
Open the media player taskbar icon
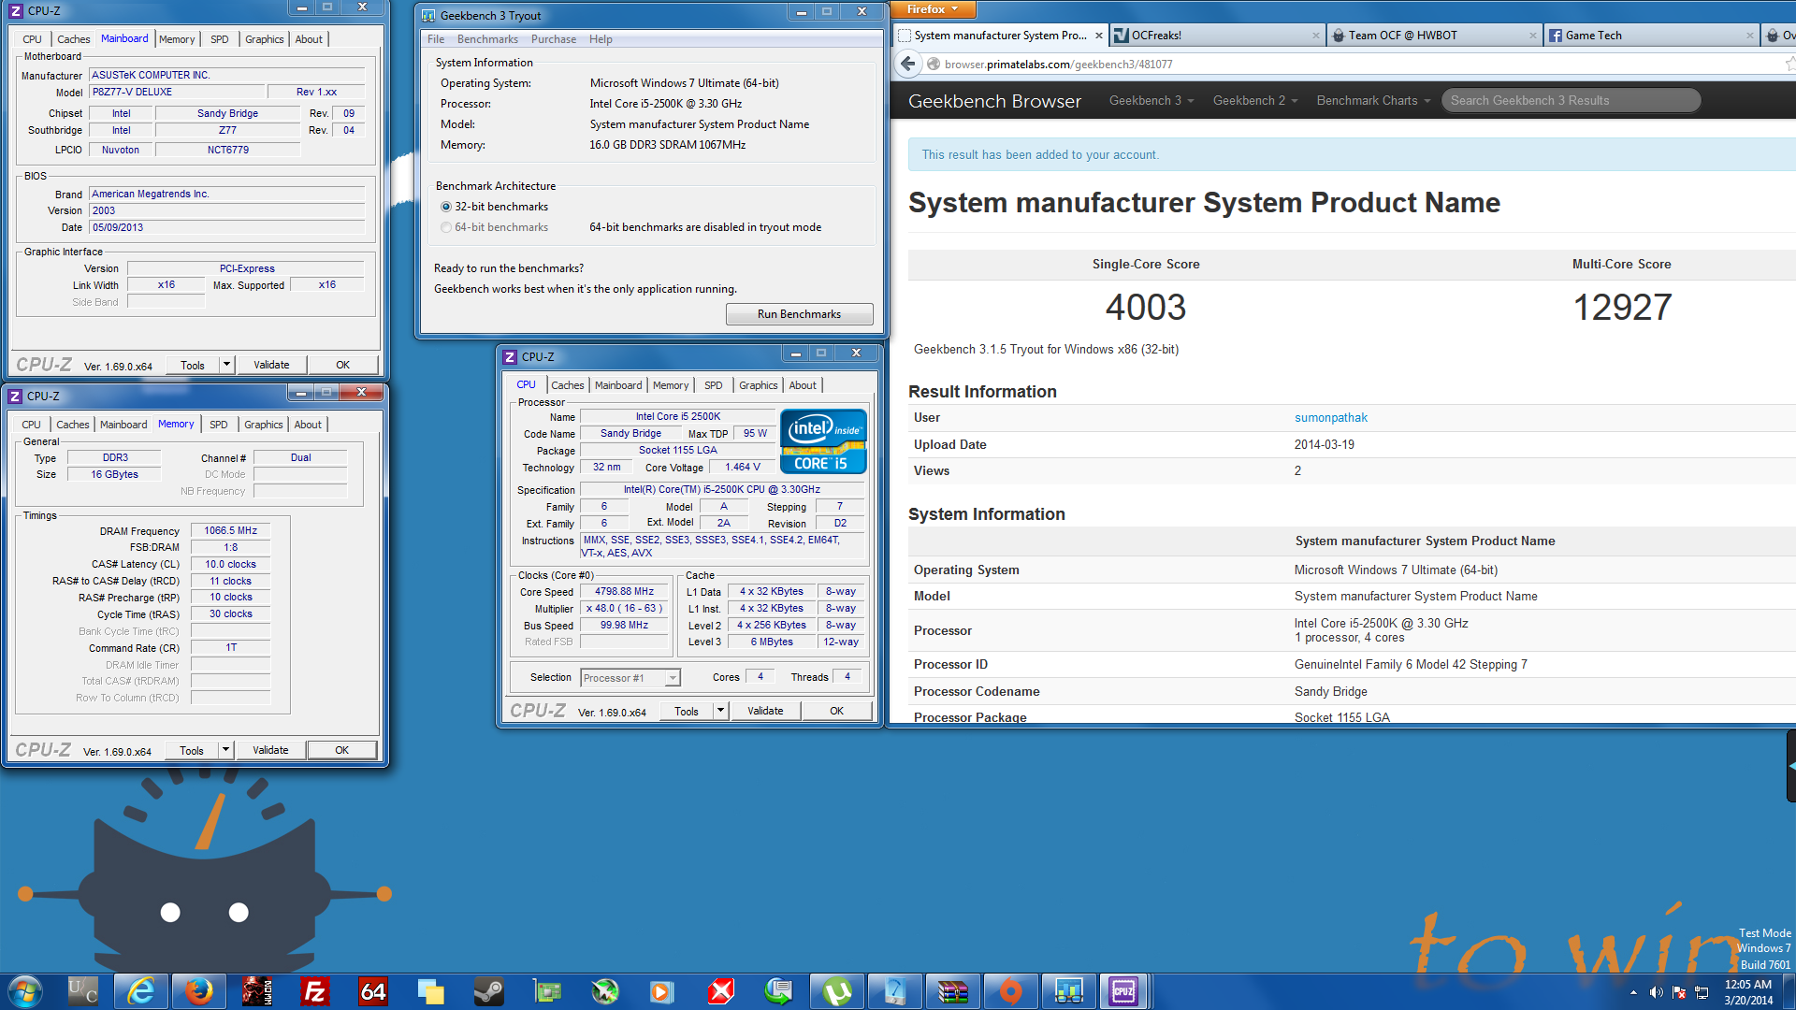(662, 991)
